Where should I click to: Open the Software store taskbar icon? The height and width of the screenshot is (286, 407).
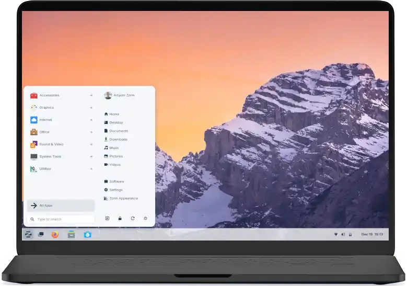pyautogui.click(x=88, y=234)
